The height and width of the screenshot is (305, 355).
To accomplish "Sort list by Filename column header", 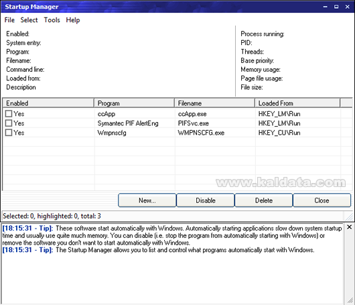I will (214, 103).
